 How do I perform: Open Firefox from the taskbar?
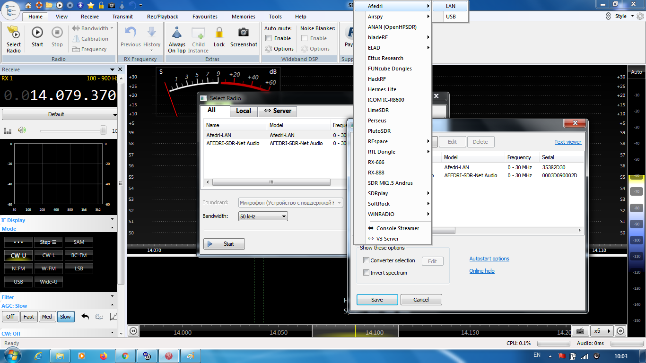pyautogui.click(x=104, y=355)
